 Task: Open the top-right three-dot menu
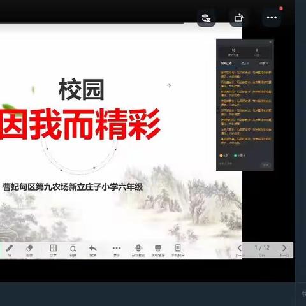272,17
